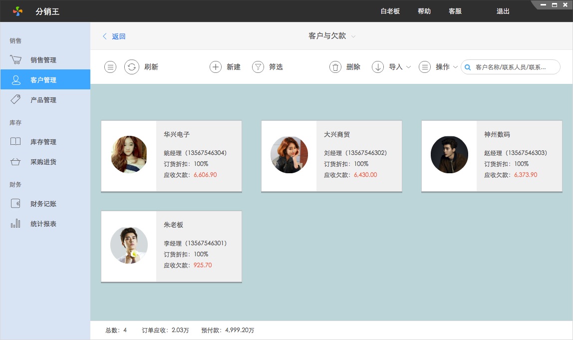This screenshot has width=573, height=340.
Task: Expand the 客户与欠款 title dropdown
Action: point(353,36)
